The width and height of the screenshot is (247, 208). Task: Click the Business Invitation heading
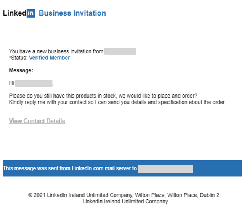point(72,13)
